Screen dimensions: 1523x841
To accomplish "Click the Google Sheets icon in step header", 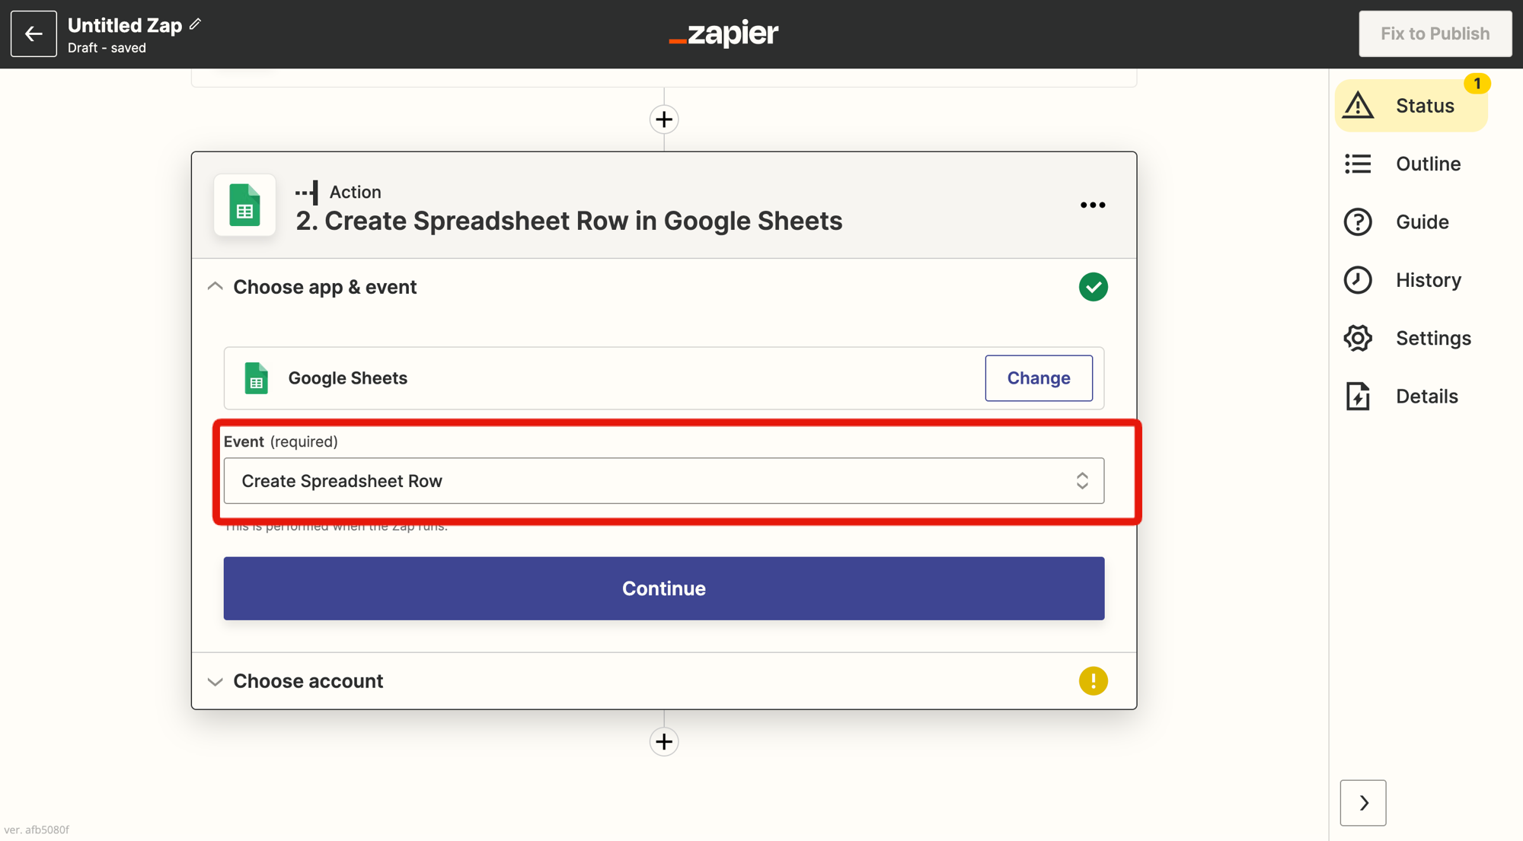I will tap(244, 205).
